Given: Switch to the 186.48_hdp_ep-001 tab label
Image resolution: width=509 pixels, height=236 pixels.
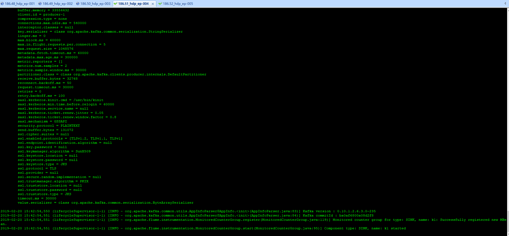Looking at the screenshot, I should click(x=20, y=4).
